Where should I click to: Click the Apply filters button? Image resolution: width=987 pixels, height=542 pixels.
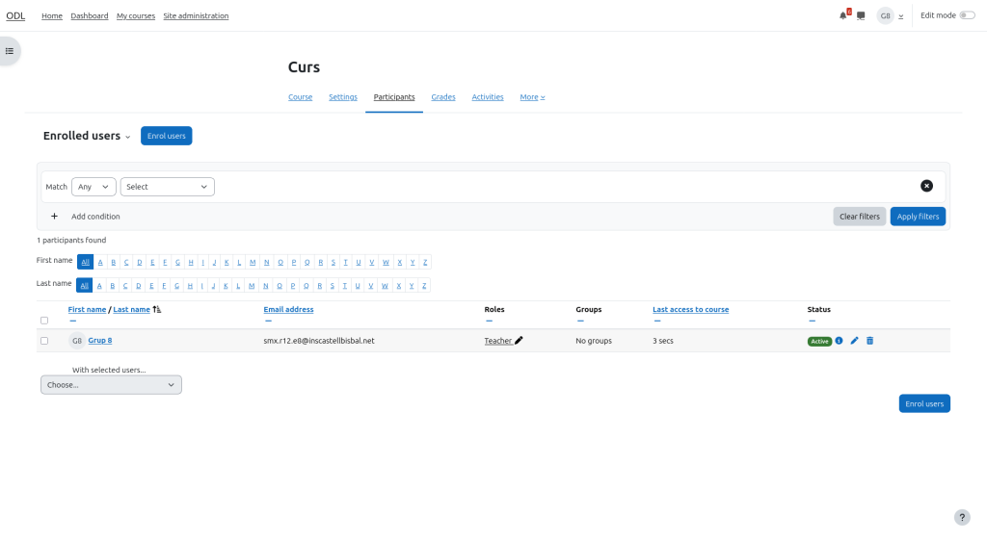[917, 217]
